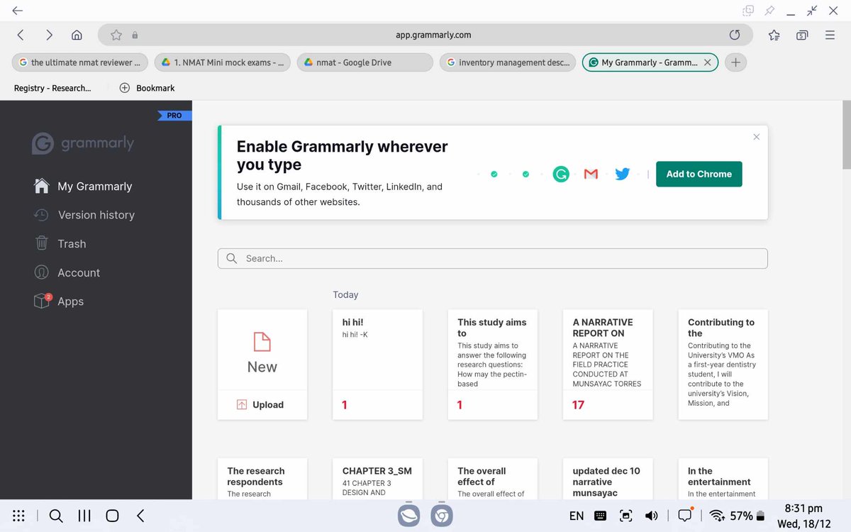851x532 pixels.
Task: Bookmark the page with the star icon
Action: [116, 35]
